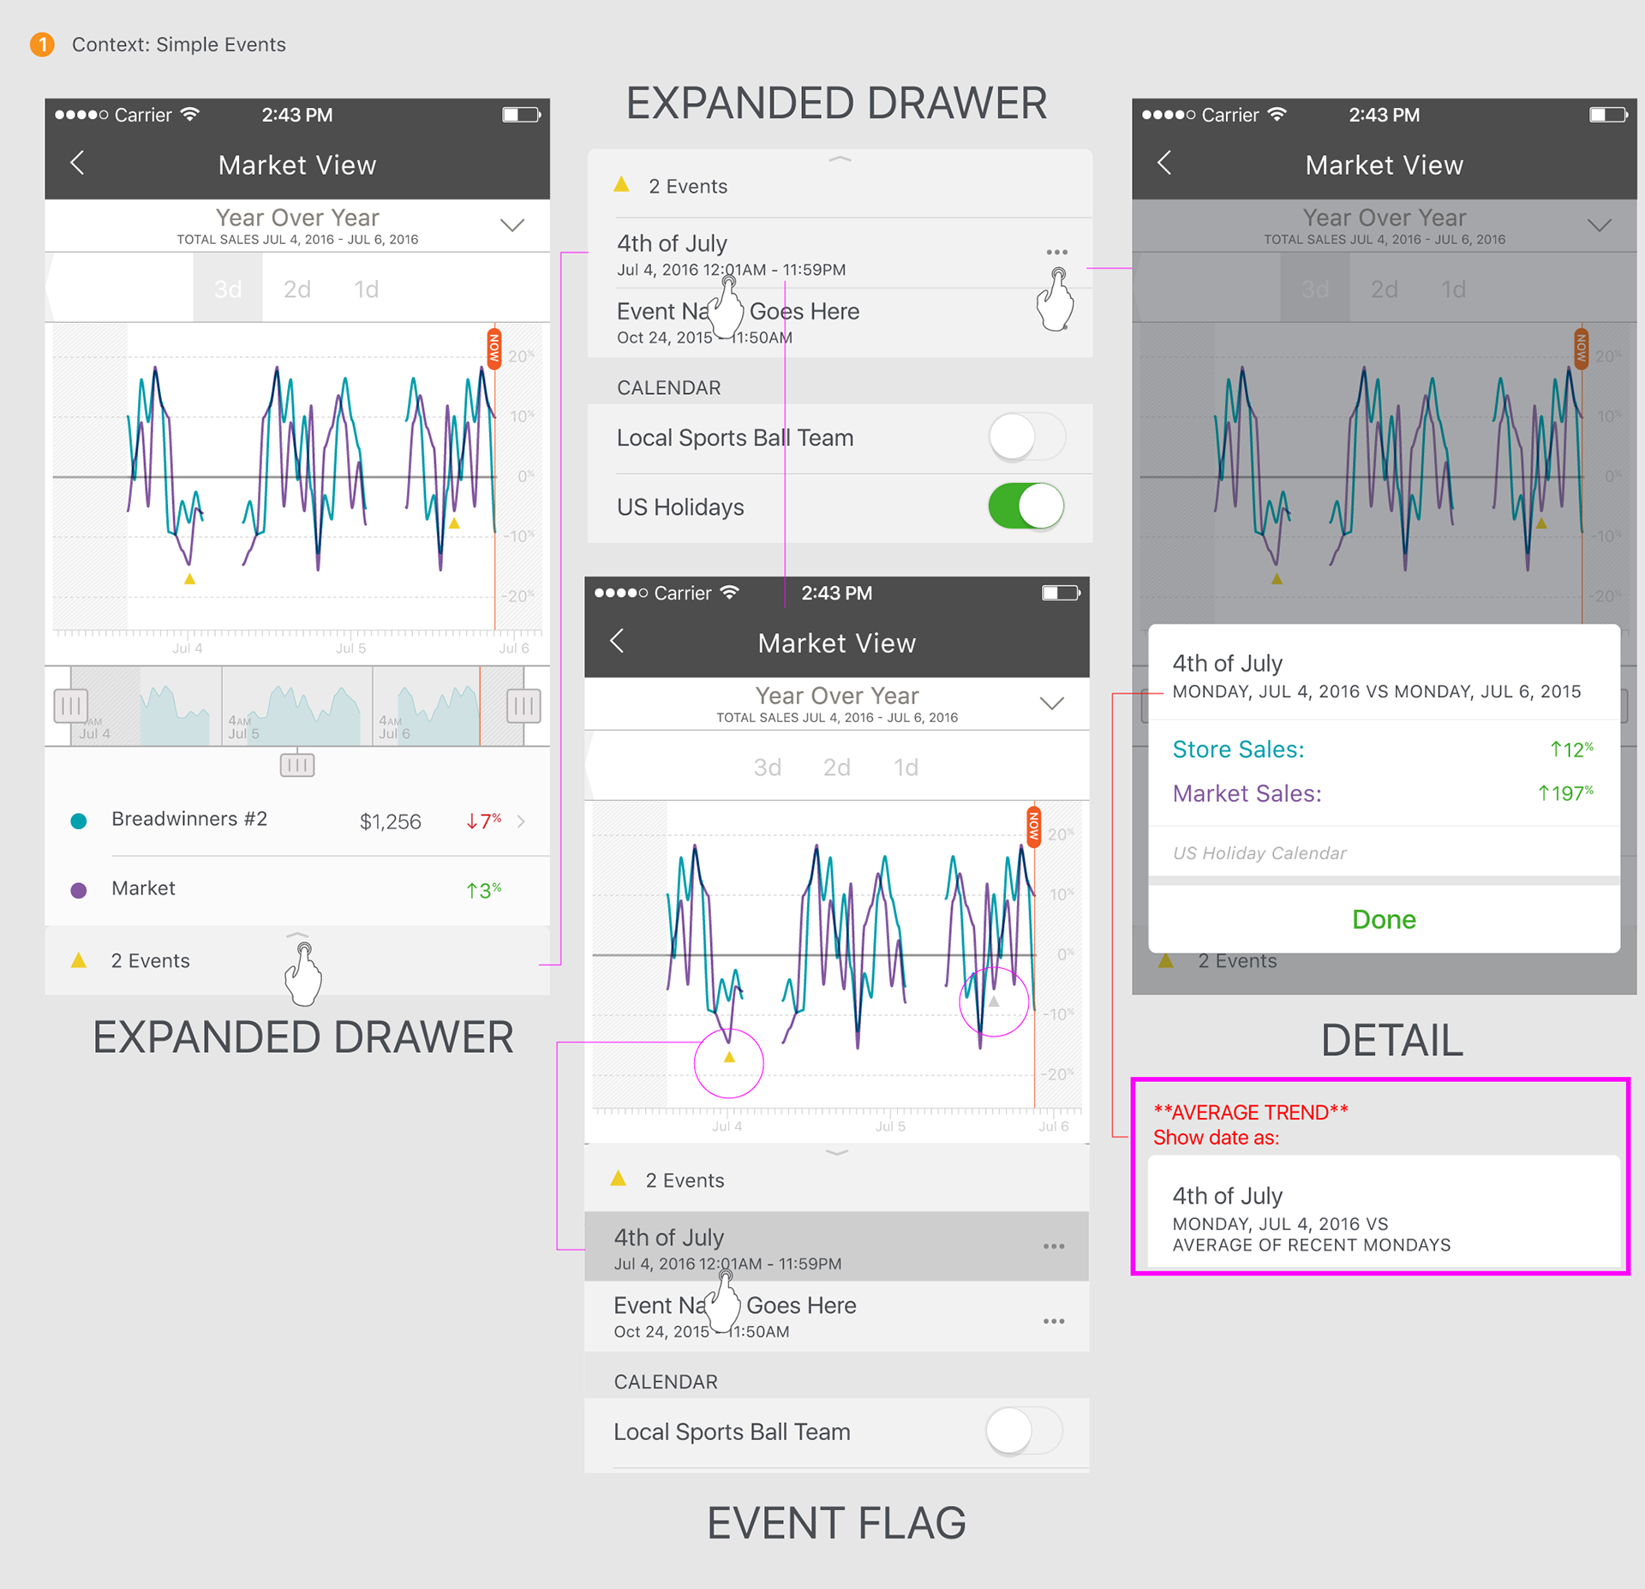The width and height of the screenshot is (1645, 1589).
Task: Click the Jul 5 segment of mini timeline
Action: click(297, 706)
